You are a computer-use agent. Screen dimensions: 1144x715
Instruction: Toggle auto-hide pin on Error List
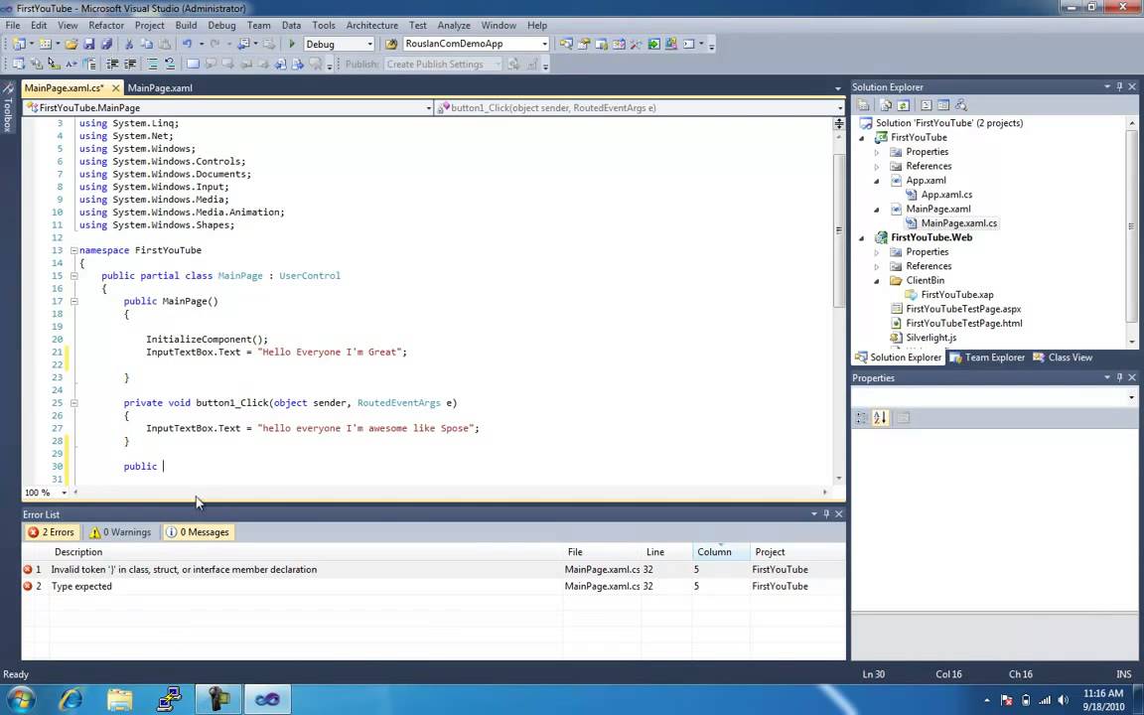pyautogui.click(x=826, y=513)
